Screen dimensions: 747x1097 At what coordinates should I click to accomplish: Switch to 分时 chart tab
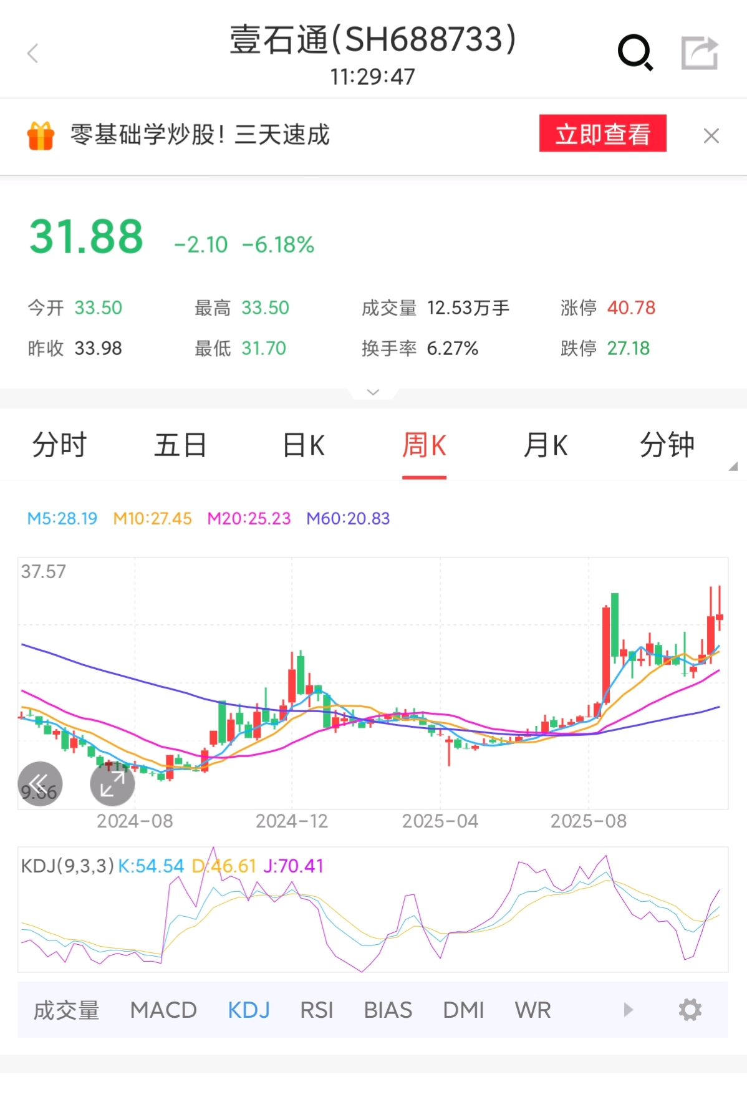[59, 445]
